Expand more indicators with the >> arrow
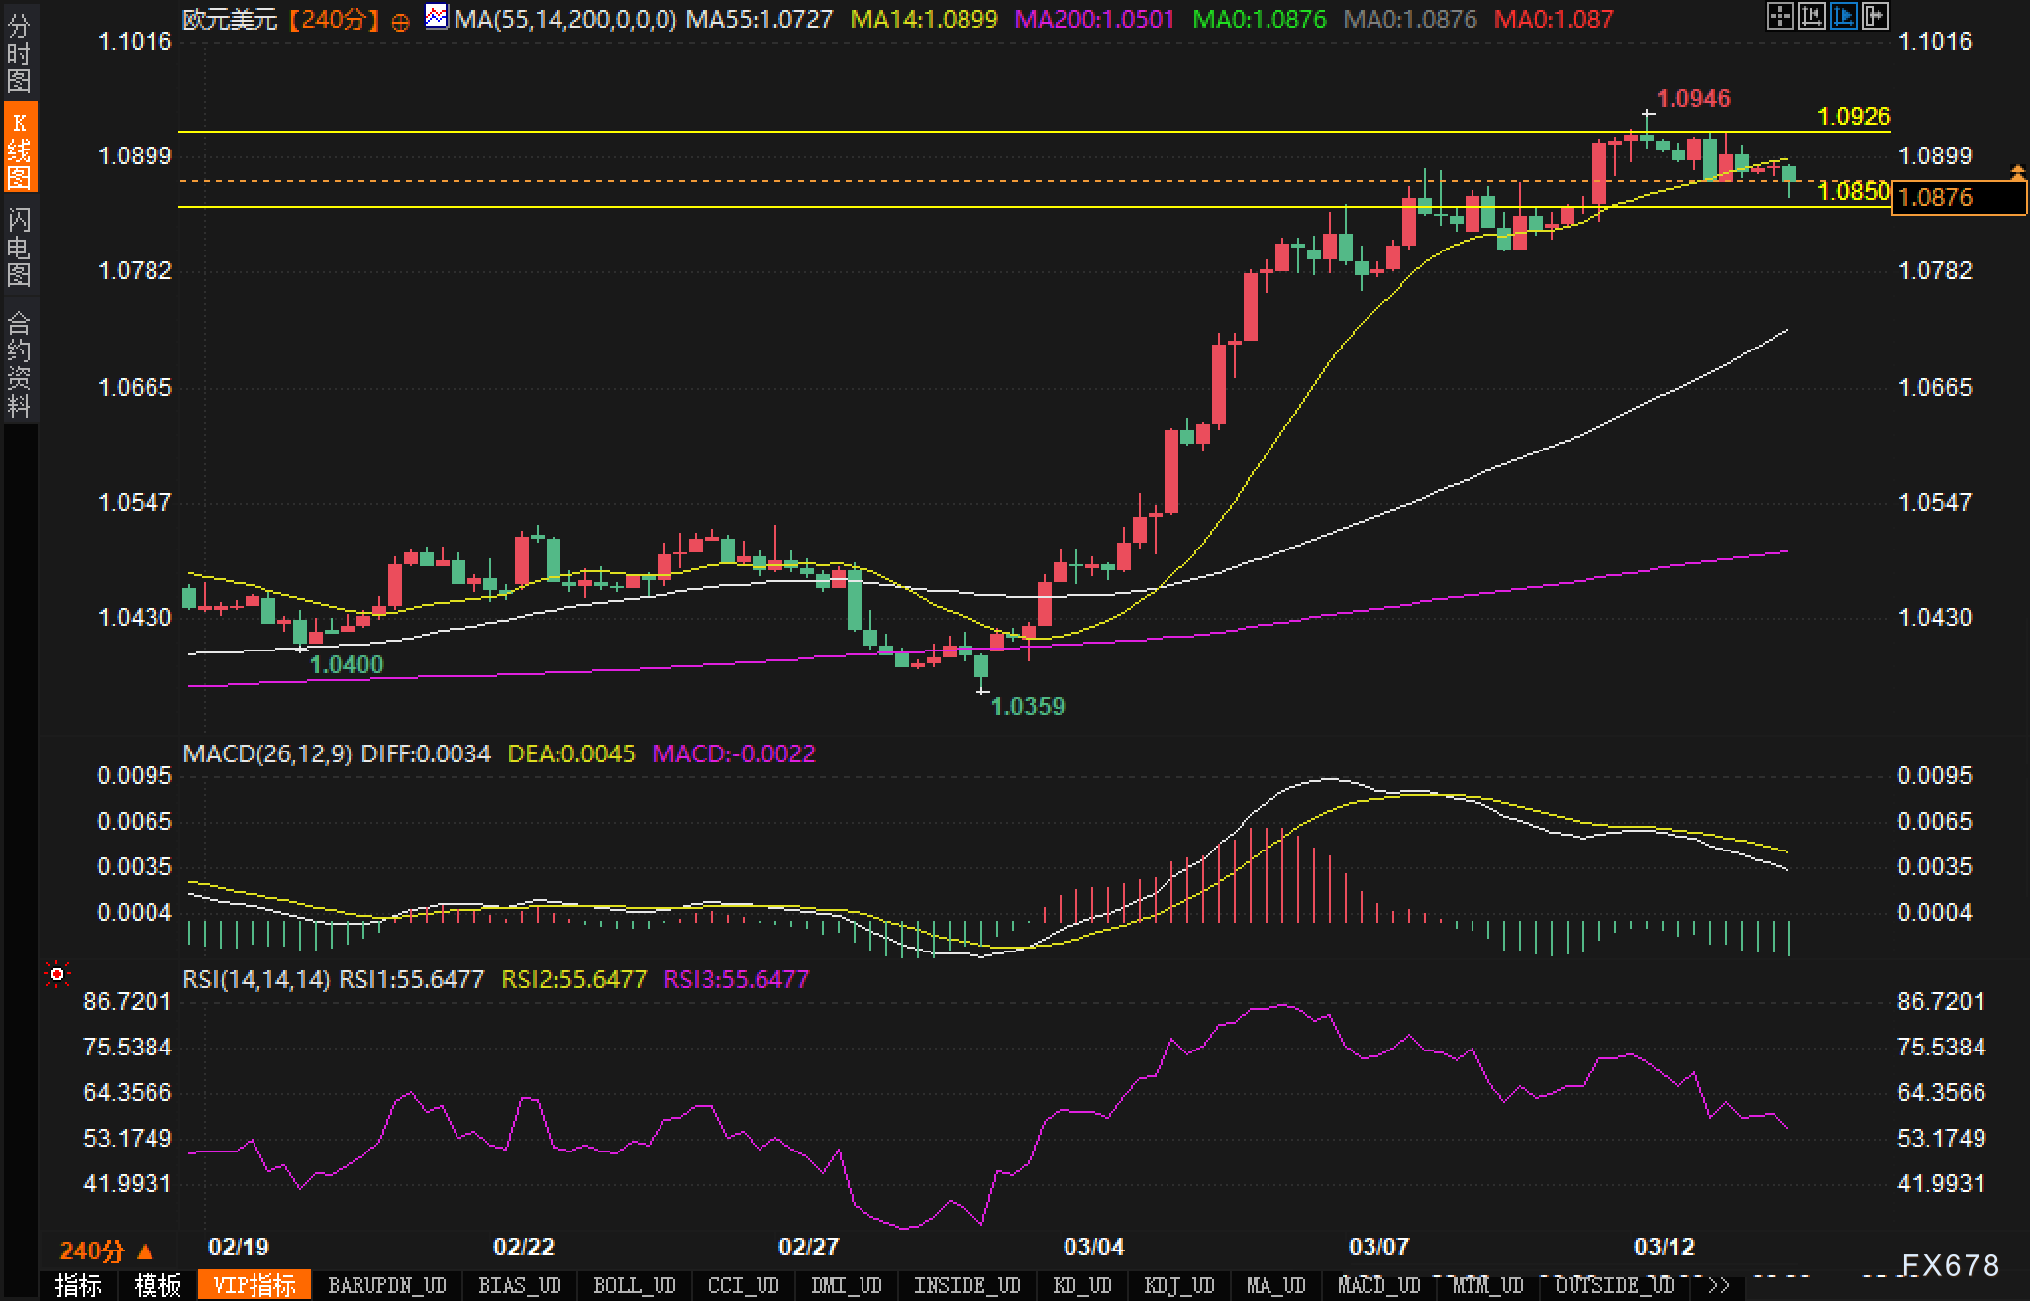 tap(1719, 1285)
